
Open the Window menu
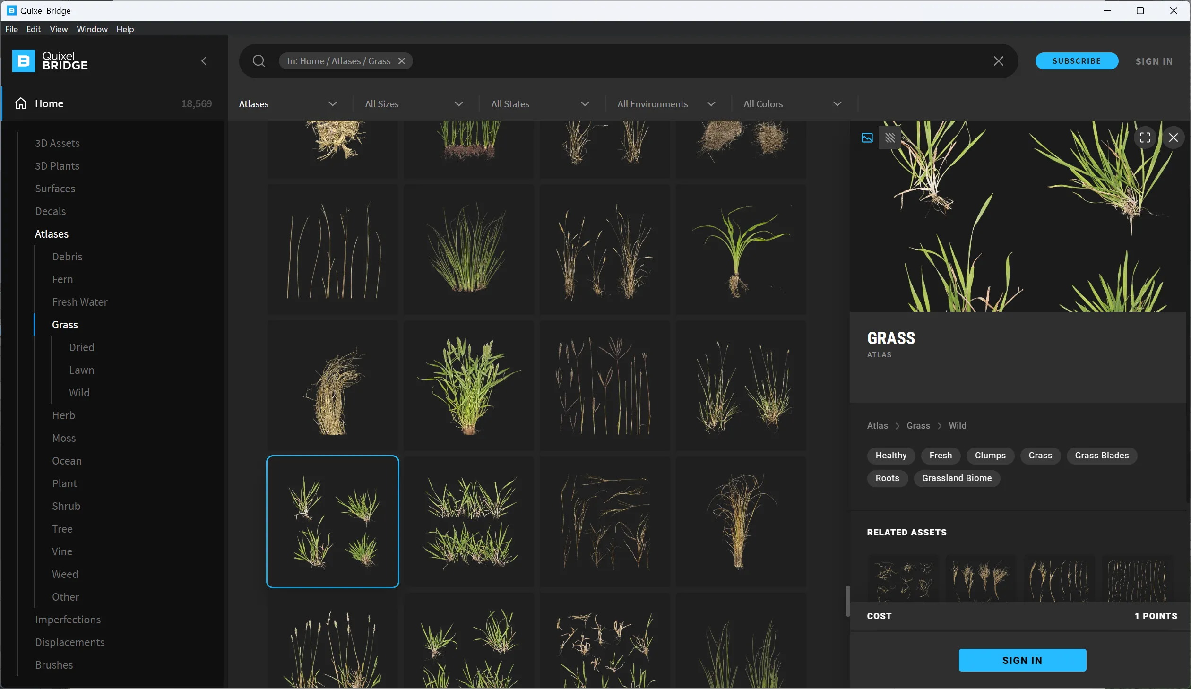92,29
